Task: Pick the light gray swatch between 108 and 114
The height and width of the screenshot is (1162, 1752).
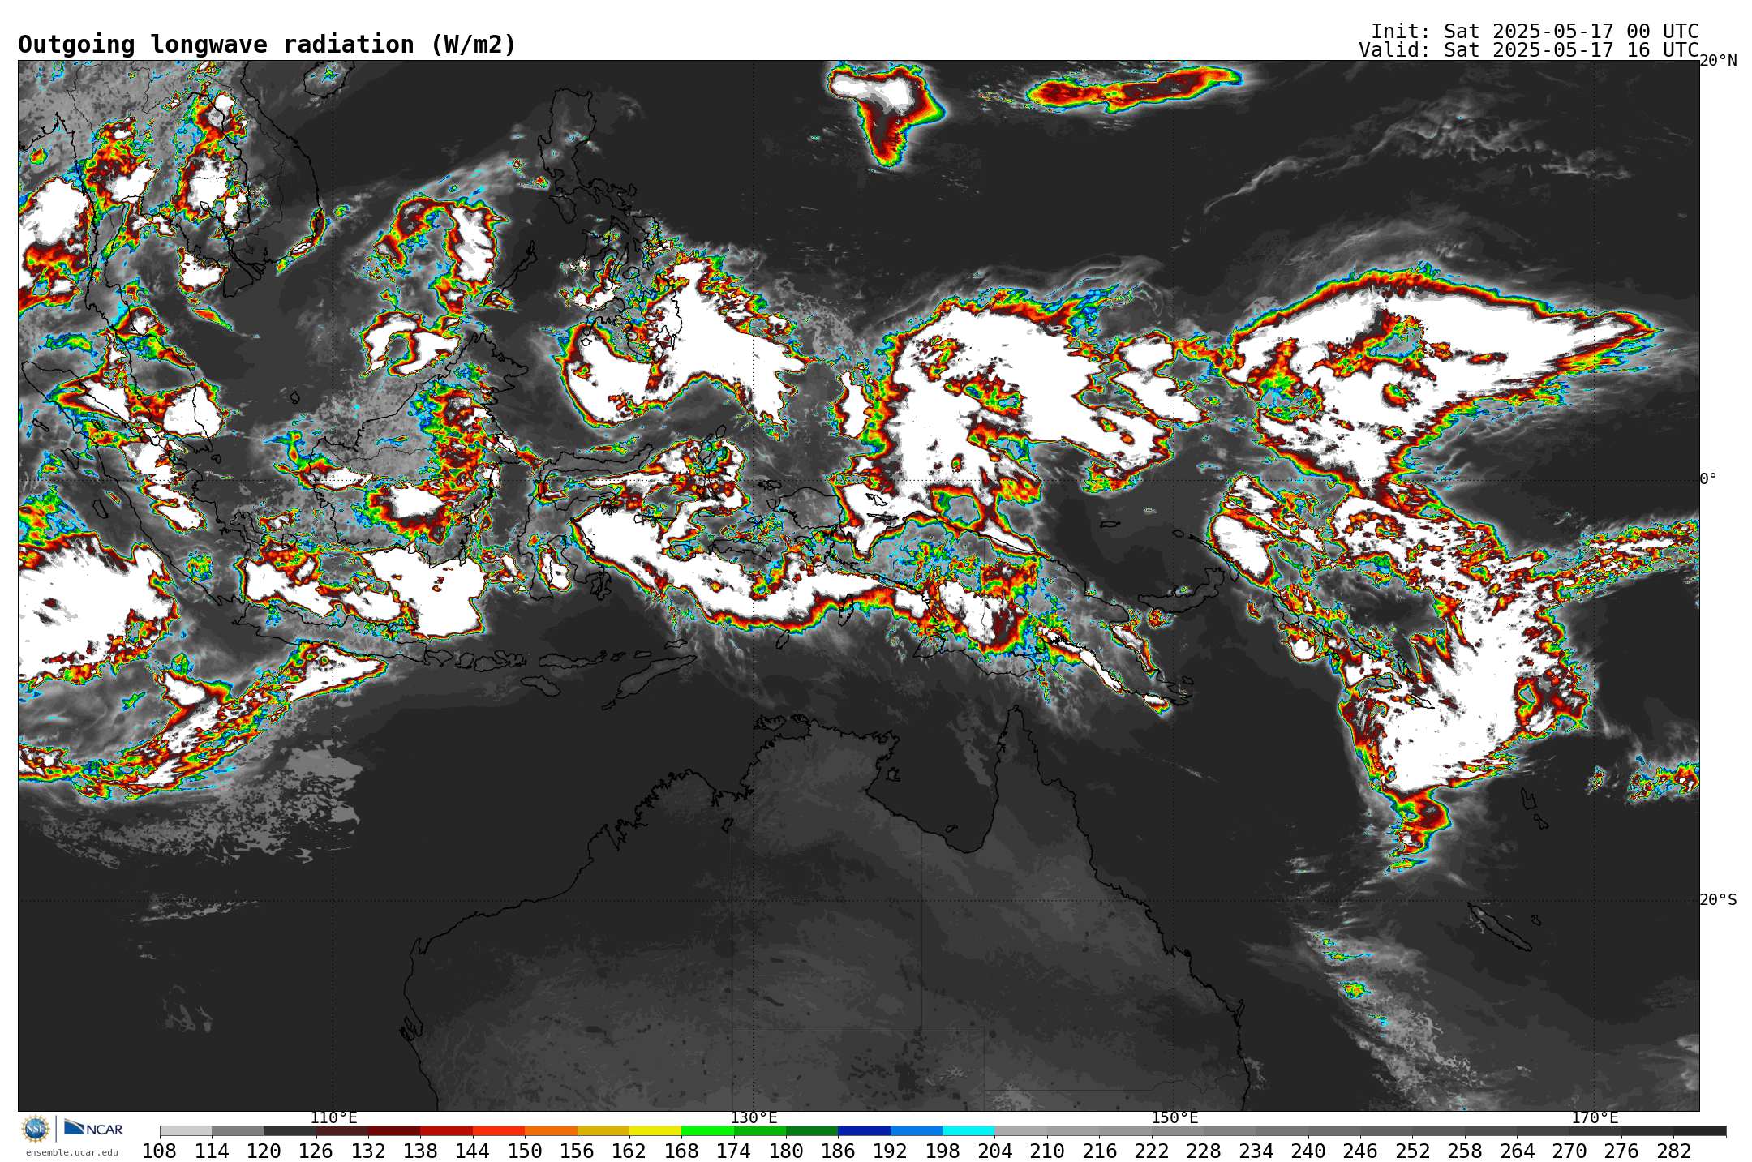Action: pyautogui.click(x=186, y=1130)
